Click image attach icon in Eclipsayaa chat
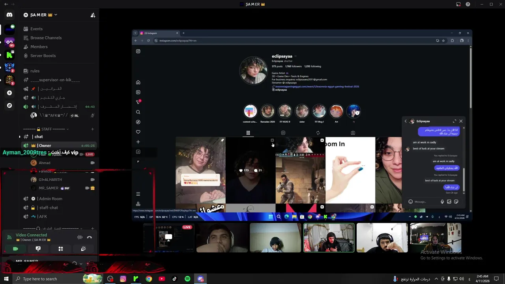This screenshot has height=284, width=505. pos(449,202)
